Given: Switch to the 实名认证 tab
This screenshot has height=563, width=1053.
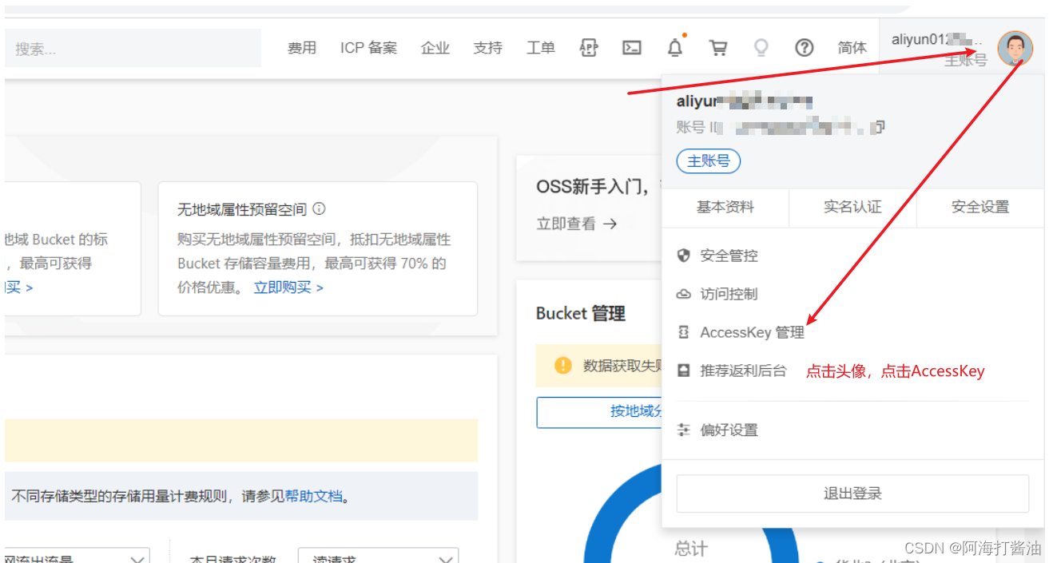Looking at the screenshot, I should tap(853, 207).
